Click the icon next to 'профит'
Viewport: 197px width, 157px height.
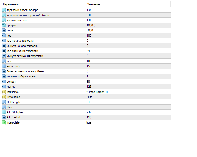click(4, 25)
